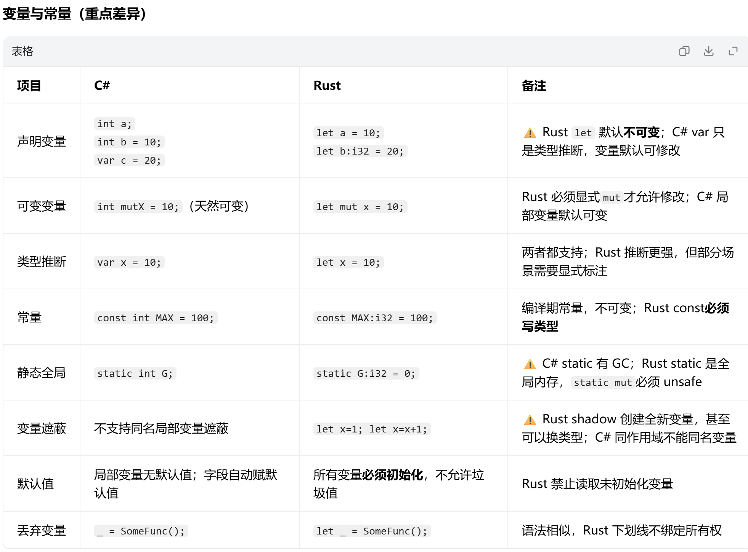Screen dimensions: 748x552
Task: Click the bold text 必须初始化
Action: (x=393, y=475)
